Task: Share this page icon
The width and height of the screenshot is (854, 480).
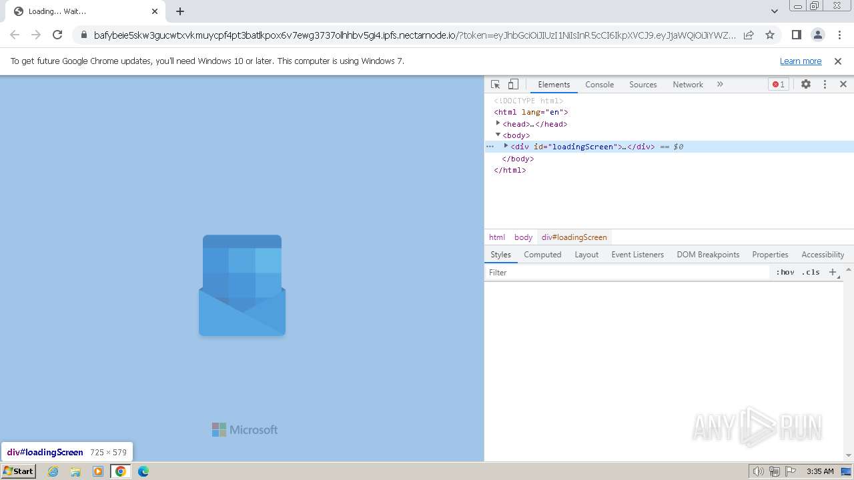Action: [x=749, y=35]
